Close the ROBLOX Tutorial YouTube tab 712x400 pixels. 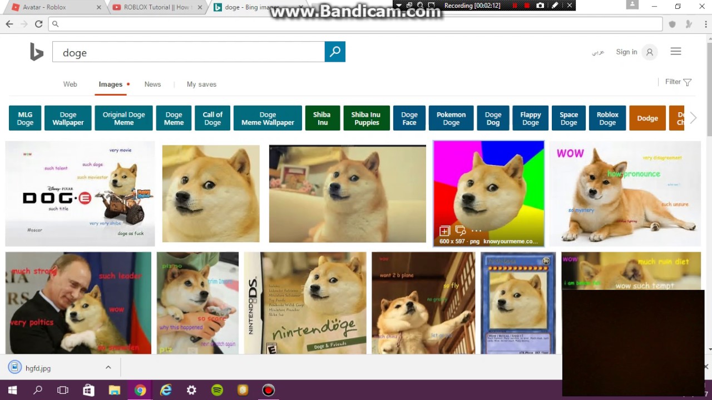tap(199, 7)
